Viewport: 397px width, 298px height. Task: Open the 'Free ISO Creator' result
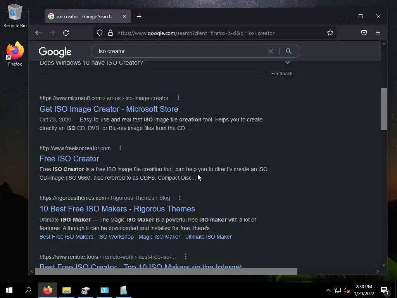(69, 159)
